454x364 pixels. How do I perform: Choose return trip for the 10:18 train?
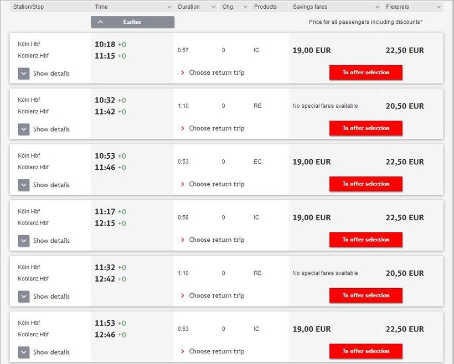click(216, 72)
